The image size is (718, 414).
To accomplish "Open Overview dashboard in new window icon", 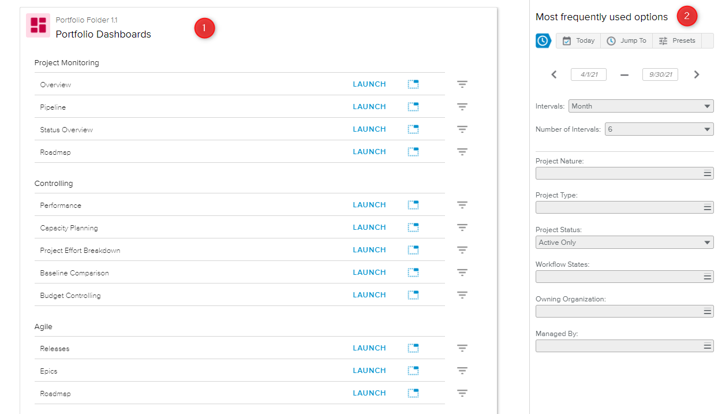I will tap(413, 84).
